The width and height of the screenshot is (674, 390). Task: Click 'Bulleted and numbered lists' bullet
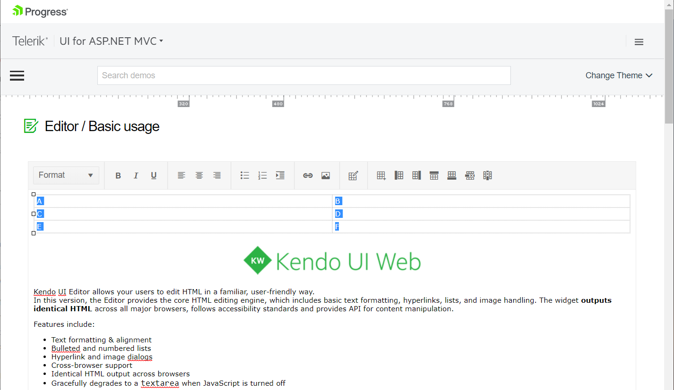[101, 349]
